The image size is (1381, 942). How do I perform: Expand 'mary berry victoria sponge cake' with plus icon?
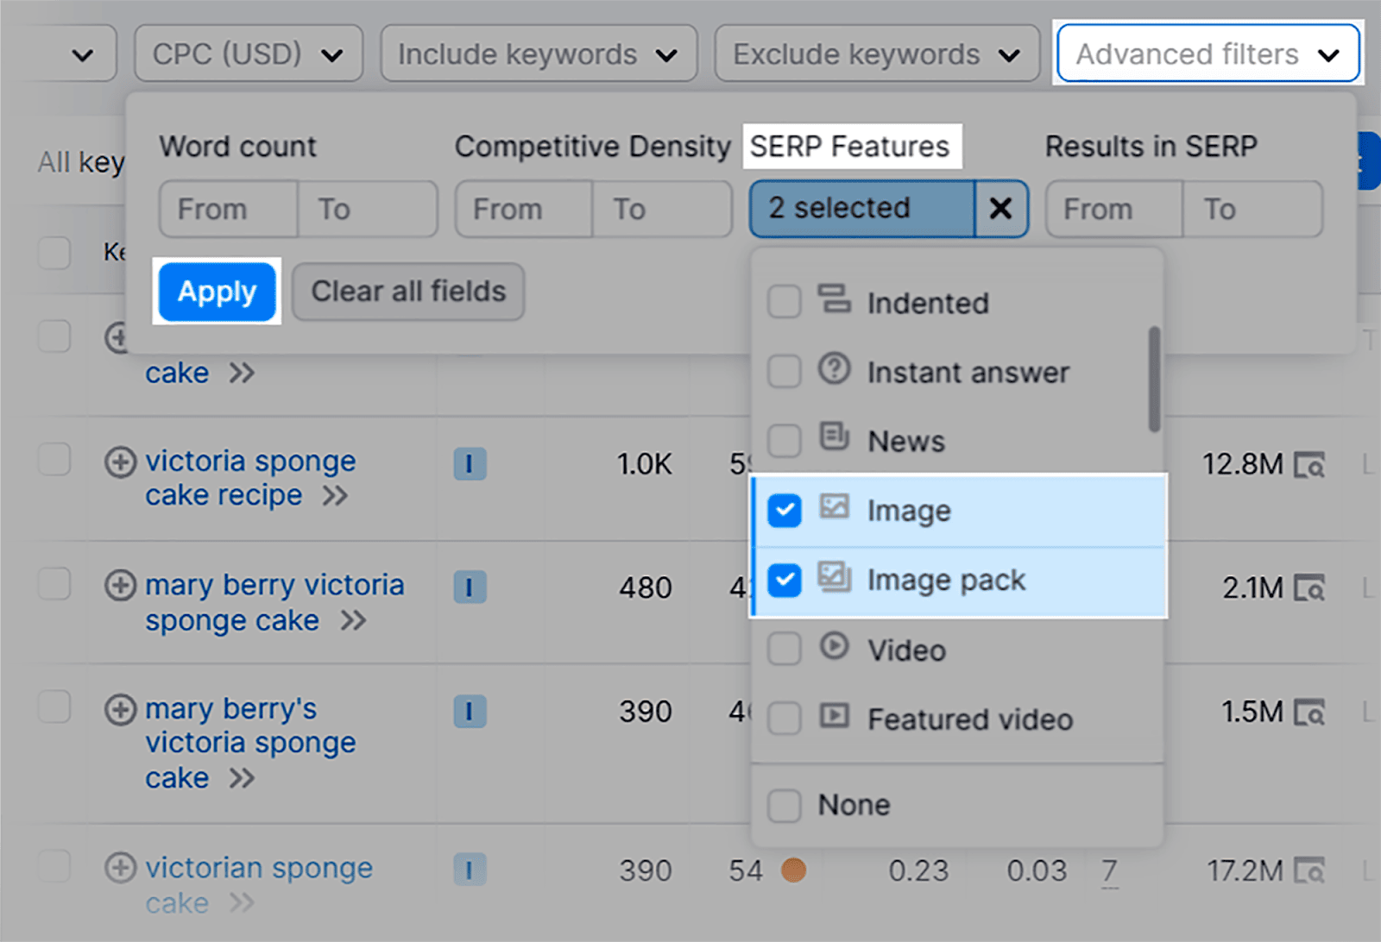coord(121,585)
